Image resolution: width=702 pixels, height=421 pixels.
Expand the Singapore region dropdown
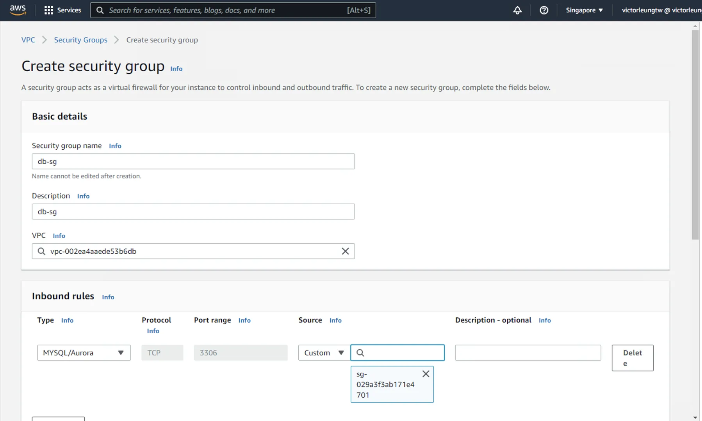pos(584,10)
